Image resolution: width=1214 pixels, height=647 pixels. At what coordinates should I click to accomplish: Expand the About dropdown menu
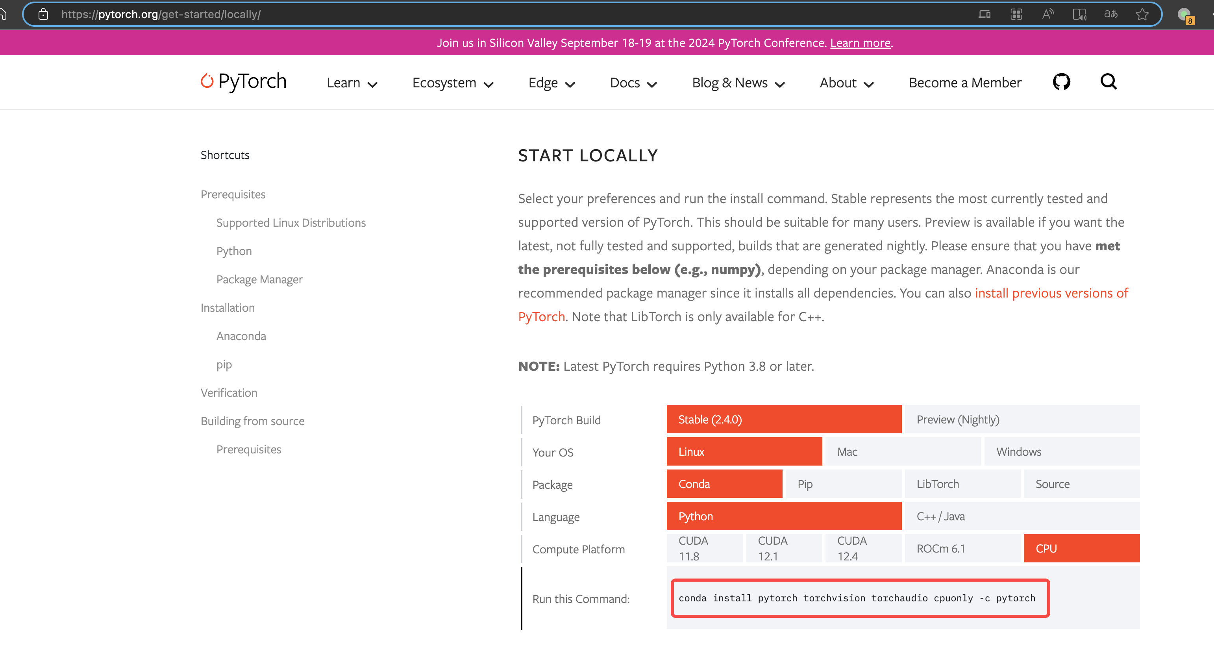847,83
